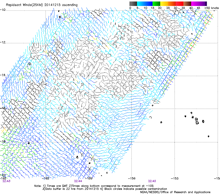Click the purple time label 22:43
Screen dimensions: 220x194
pos(6,181)
